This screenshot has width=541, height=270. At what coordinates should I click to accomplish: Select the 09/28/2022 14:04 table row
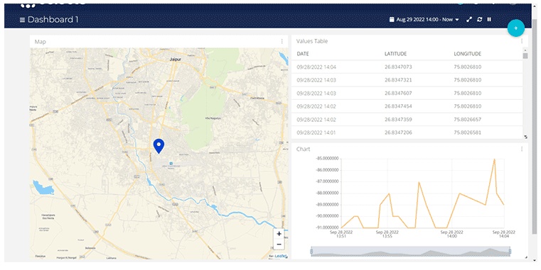click(x=407, y=67)
